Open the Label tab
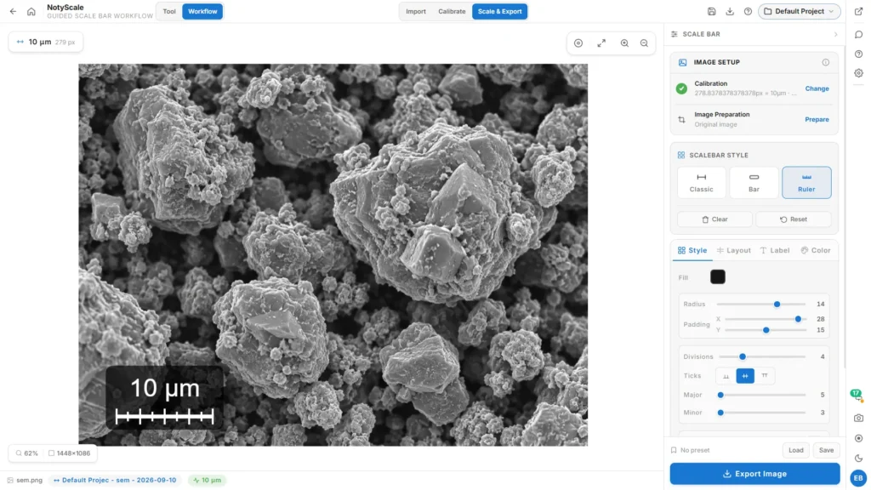Viewport: 871px width, 490px height. 775,251
